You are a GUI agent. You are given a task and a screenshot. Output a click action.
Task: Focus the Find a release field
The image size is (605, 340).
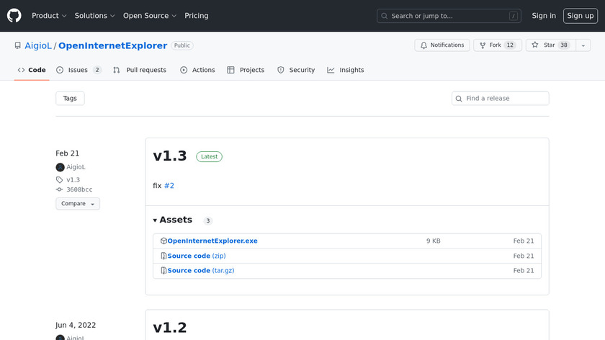[x=504, y=98]
